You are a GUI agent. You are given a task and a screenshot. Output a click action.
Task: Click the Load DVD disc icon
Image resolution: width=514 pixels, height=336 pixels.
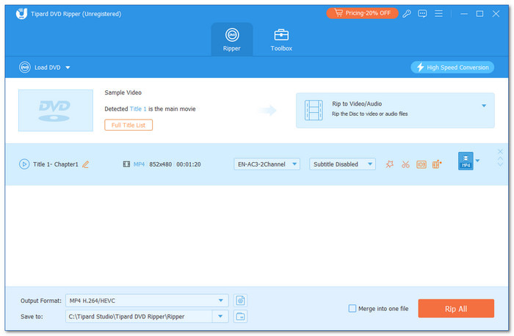[24, 67]
